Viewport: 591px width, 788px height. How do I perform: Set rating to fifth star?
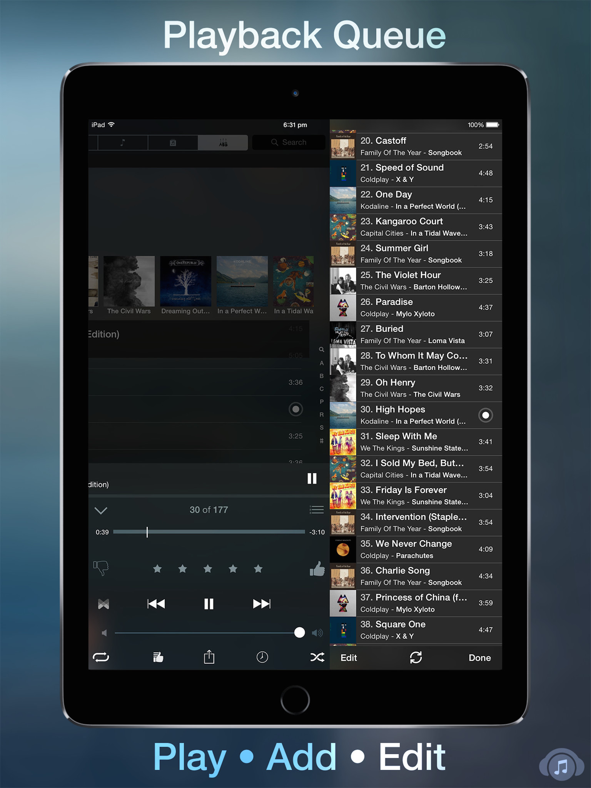click(x=258, y=568)
